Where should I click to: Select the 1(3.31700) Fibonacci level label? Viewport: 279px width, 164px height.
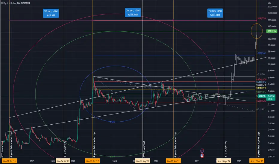tap(261, 75)
